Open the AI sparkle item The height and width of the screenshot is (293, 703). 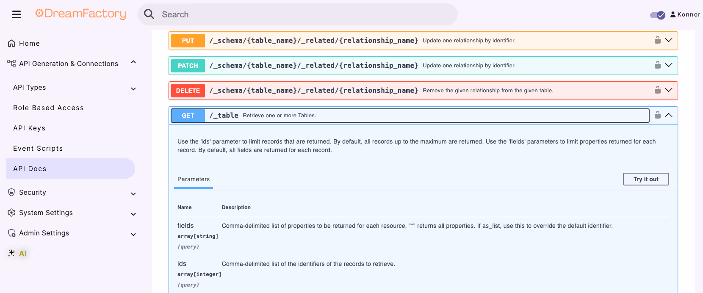(17, 253)
